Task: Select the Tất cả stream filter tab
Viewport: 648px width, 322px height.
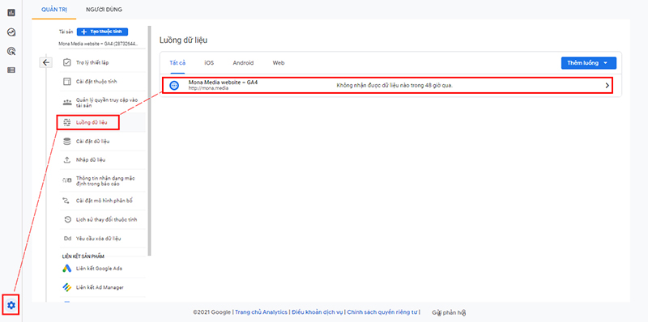Action: (x=177, y=63)
